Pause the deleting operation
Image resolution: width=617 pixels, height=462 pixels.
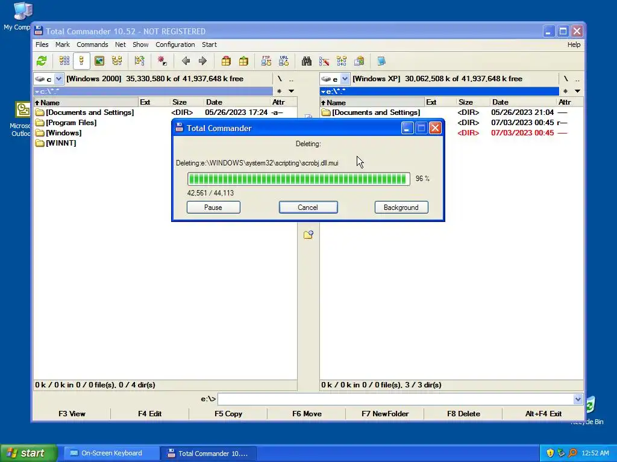click(x=213, y=208)
